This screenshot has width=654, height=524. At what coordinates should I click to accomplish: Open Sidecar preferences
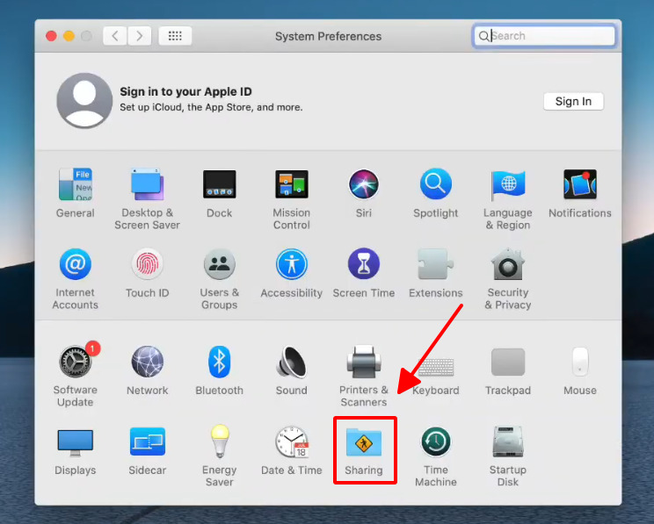pyautogui.click(x=147, y=441)
